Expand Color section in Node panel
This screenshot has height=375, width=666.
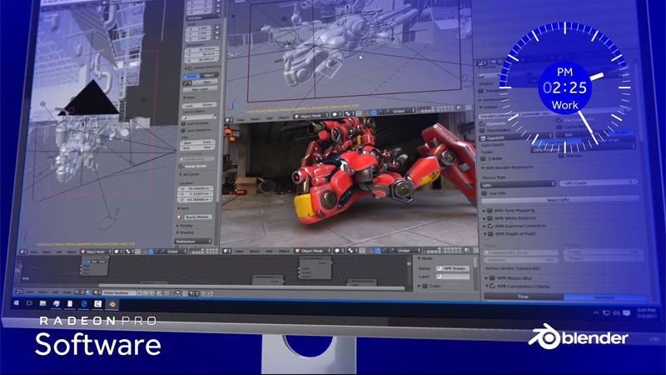420,286
